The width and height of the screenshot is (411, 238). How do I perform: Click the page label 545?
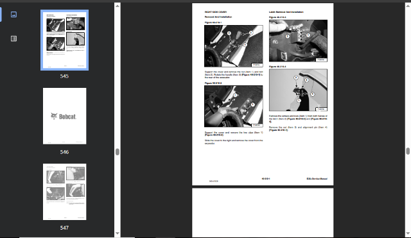pos(64,76)
